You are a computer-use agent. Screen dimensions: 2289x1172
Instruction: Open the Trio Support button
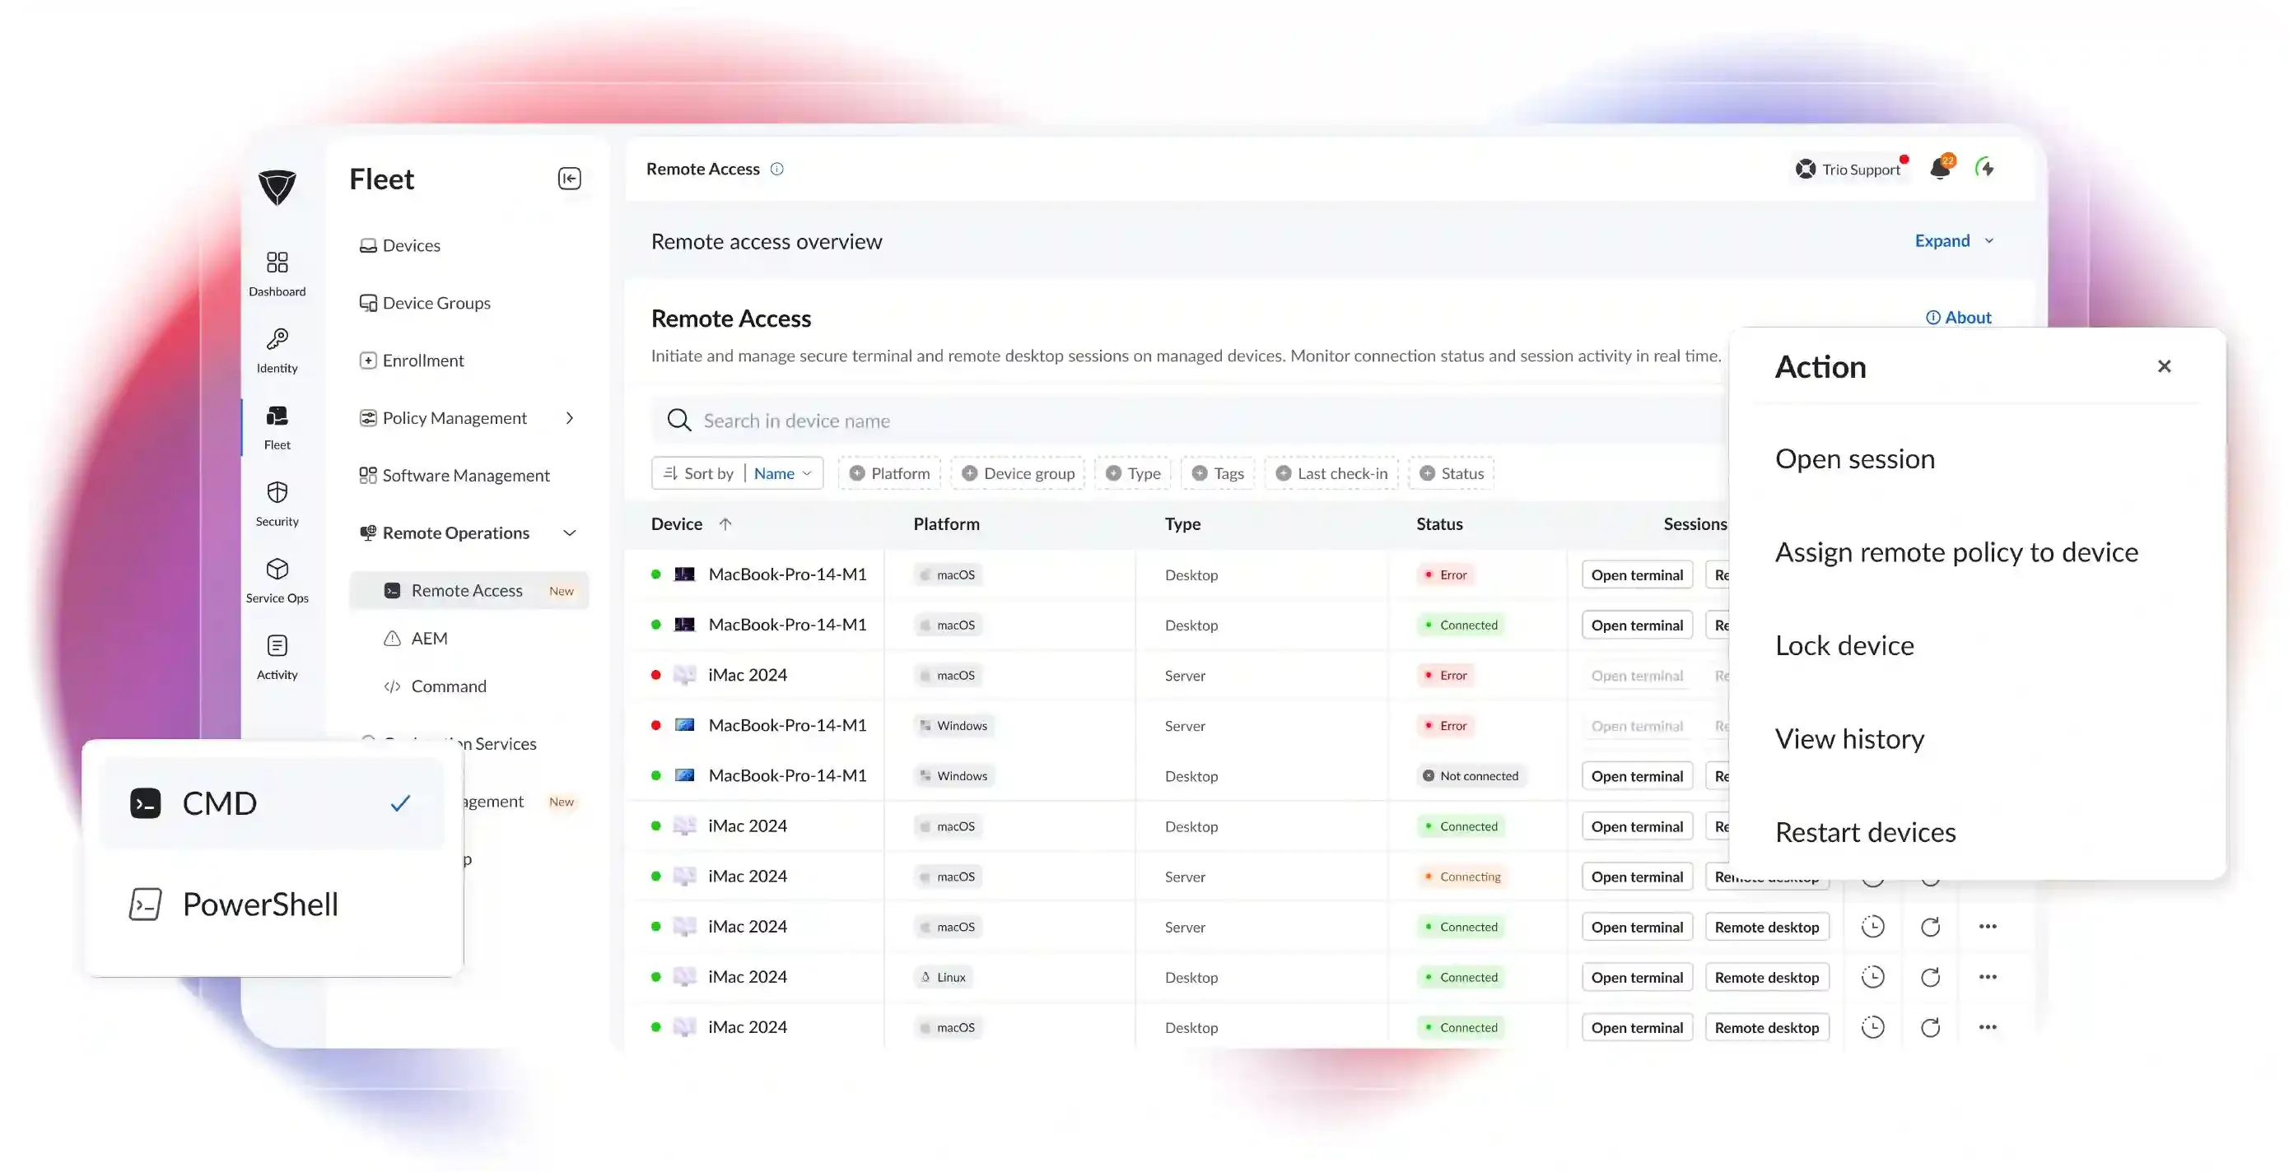coord(1848,169)
